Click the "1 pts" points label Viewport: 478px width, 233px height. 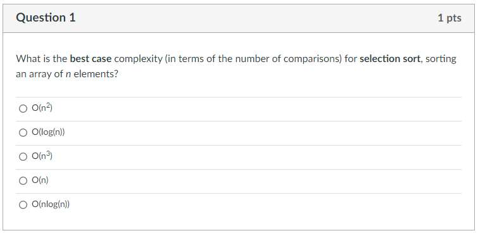click(450, 18)
